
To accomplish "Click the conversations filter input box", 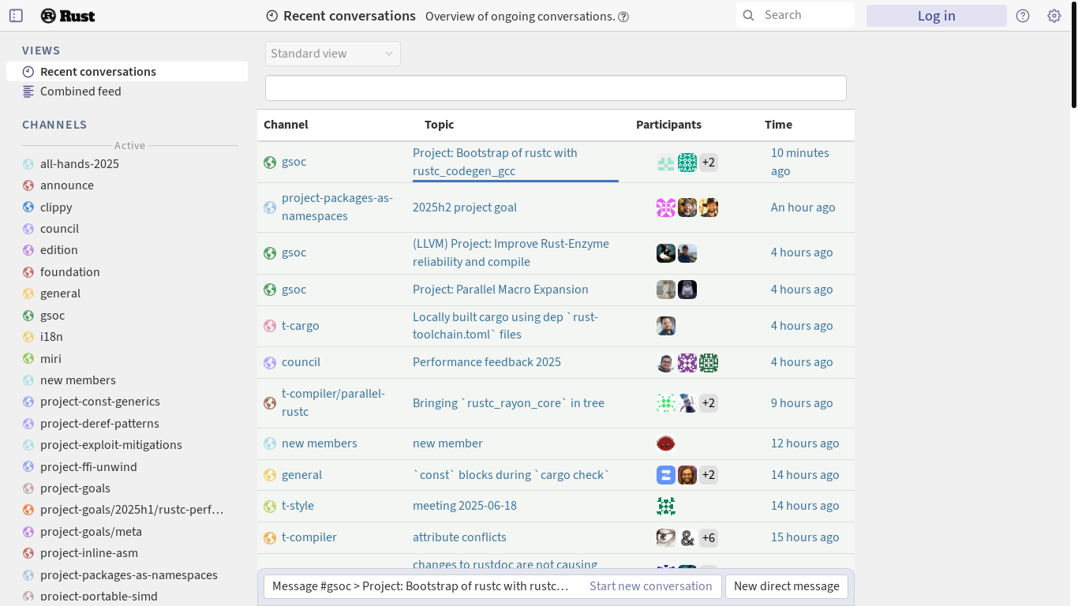I will pyautogui.click(x=556, y=88).
